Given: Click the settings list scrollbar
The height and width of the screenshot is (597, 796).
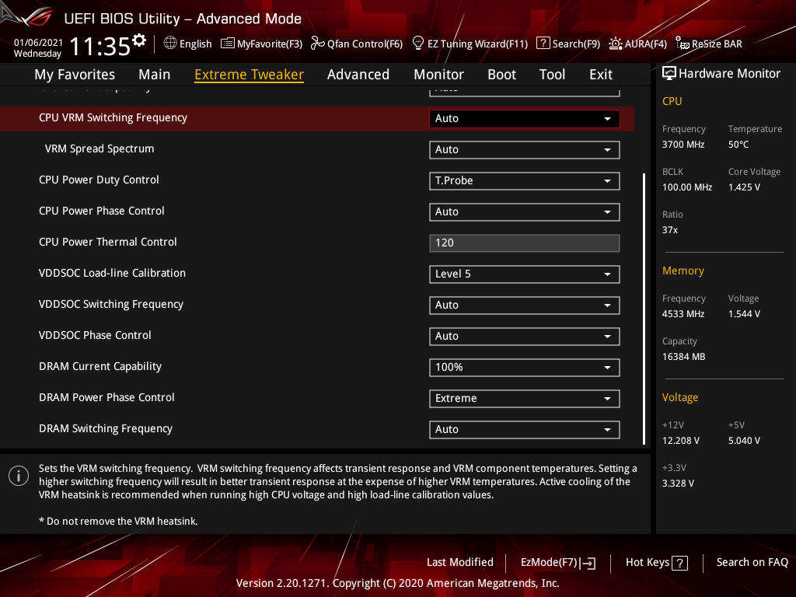Looking at the screenshot, I should (x=644, y=309).
